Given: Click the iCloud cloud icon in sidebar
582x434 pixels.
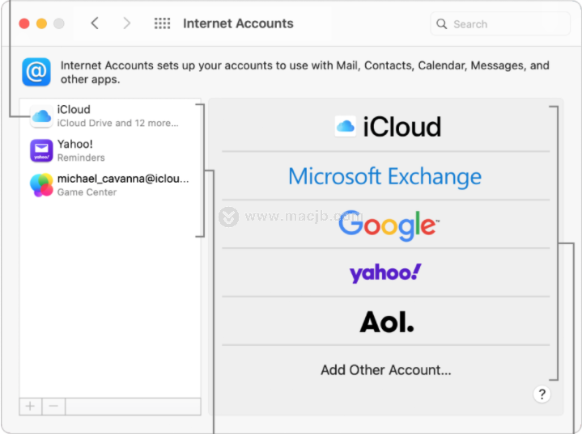Looking at the screenshot, I should pos(41,116).
